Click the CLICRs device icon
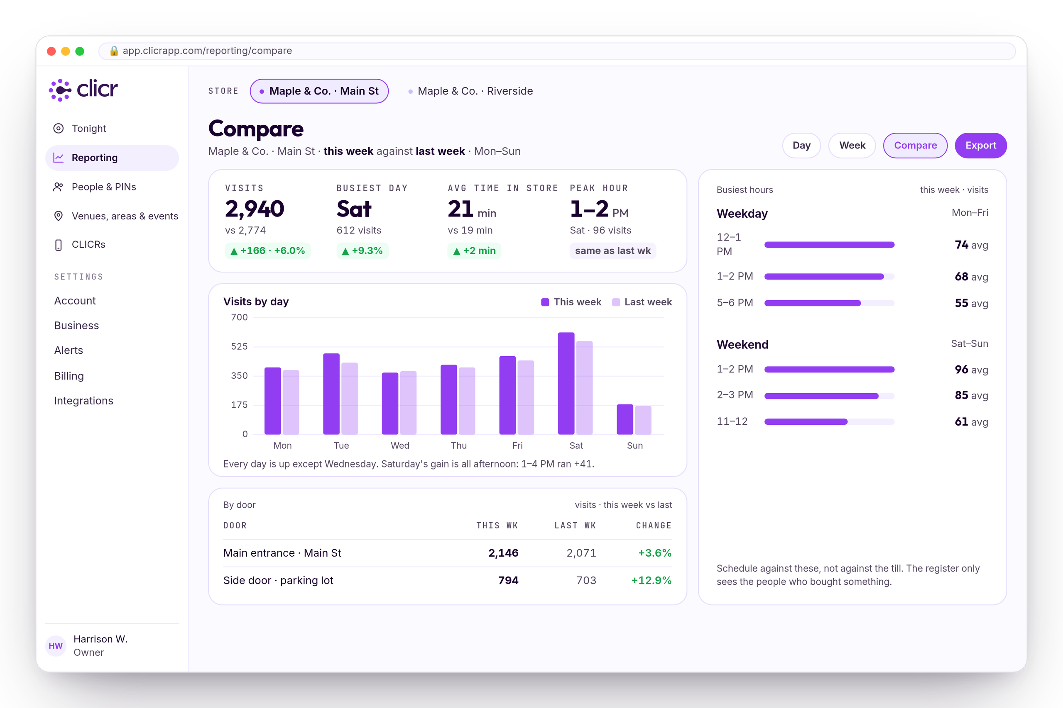Image resolution: width=1063 pixels, height=708 pixels. tap(58, 245)
